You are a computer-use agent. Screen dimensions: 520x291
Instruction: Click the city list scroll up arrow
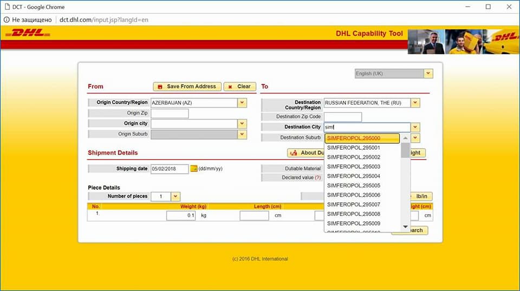pos(405,138)
